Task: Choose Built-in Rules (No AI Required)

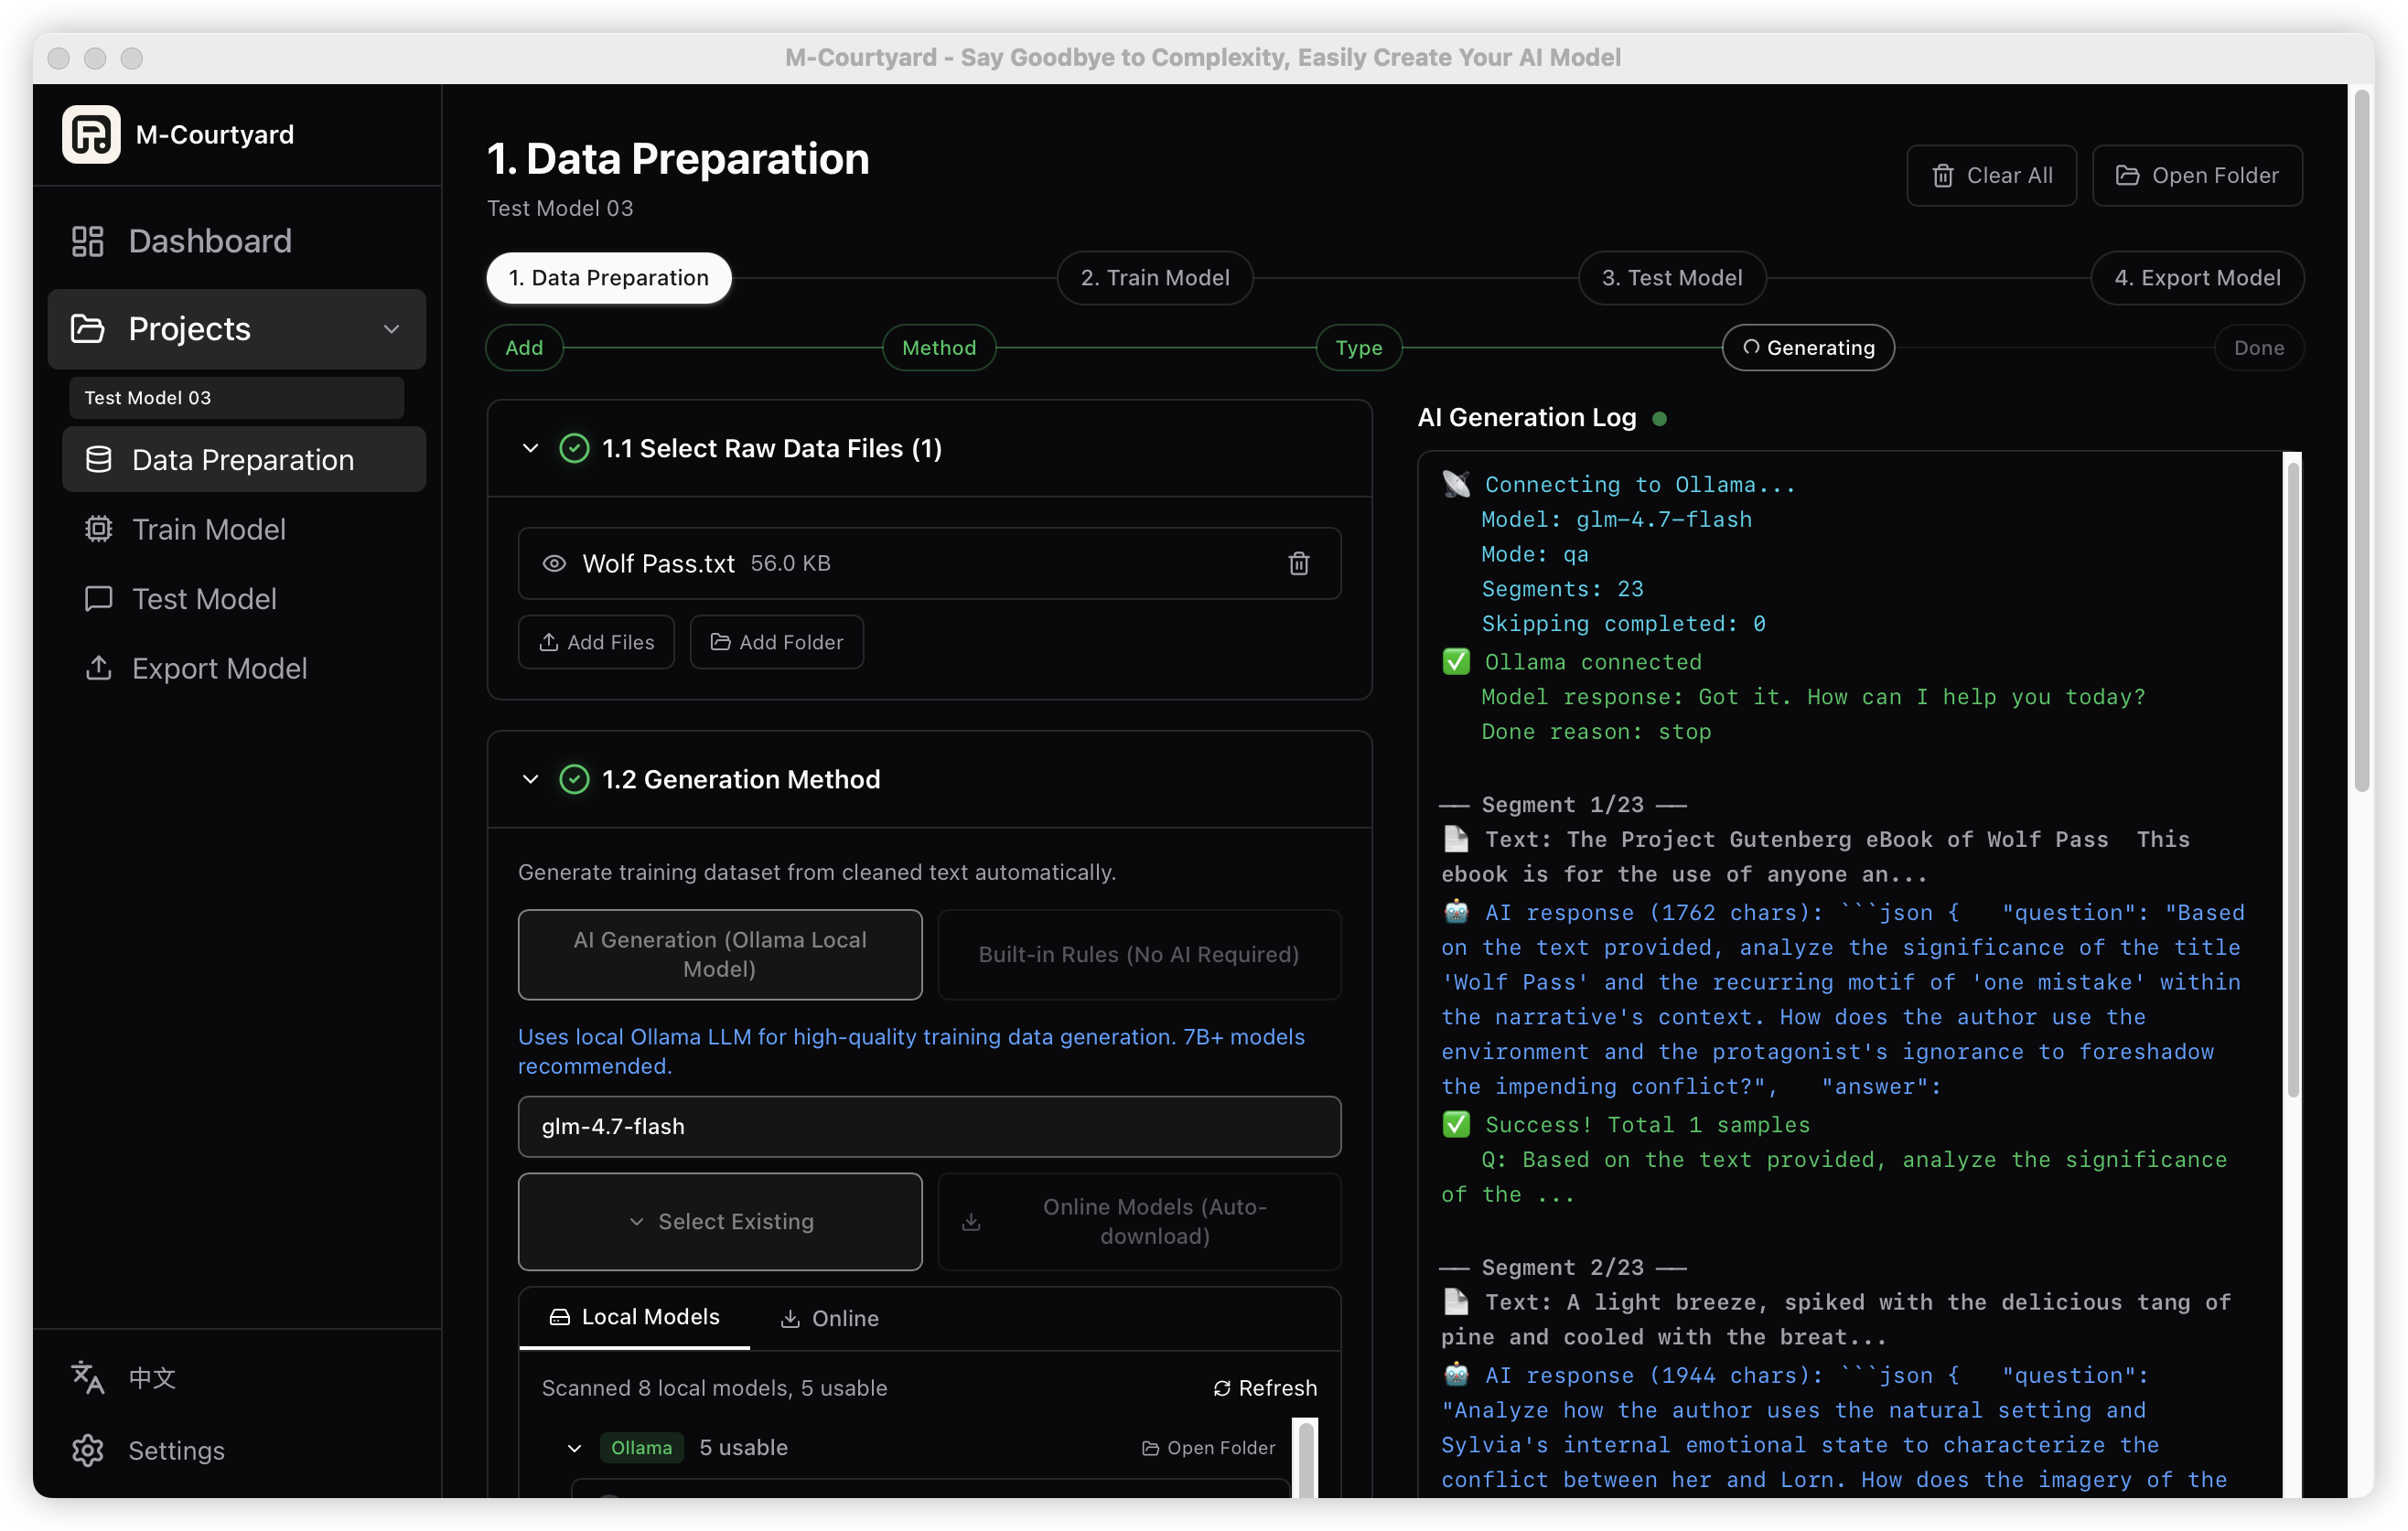Action: (x=1138, y=953)
